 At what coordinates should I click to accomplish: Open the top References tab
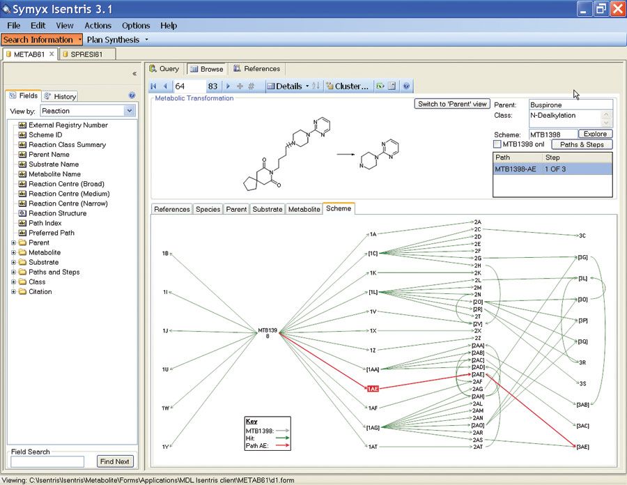(256, 69)
